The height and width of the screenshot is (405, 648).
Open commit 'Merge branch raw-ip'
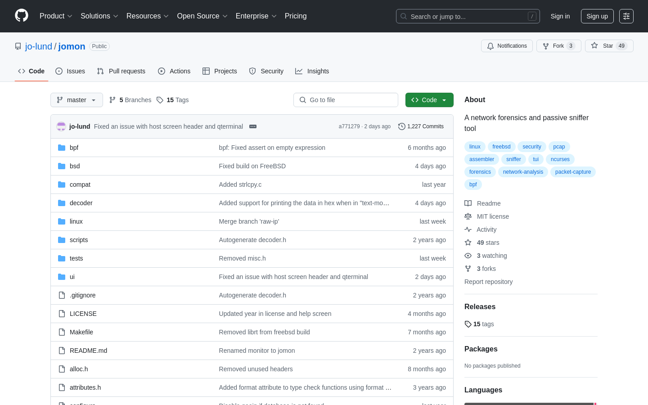pyautogui.click(x=249, y=221)
